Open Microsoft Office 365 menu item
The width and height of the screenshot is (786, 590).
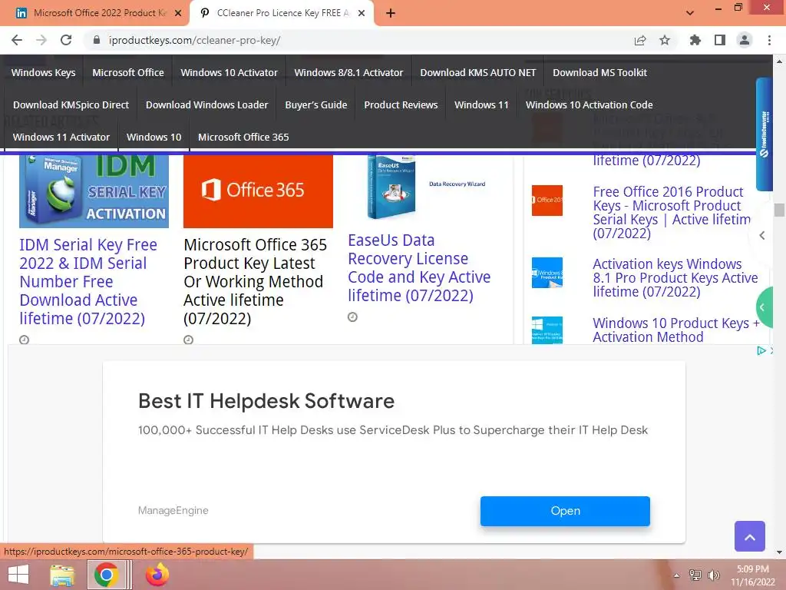coord(243,137)
